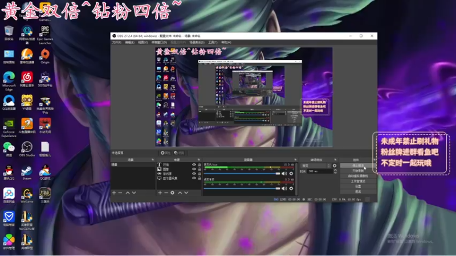Toggle the lock on the 显示器采集 source
The image size is (456, 256).
[199, 178]
